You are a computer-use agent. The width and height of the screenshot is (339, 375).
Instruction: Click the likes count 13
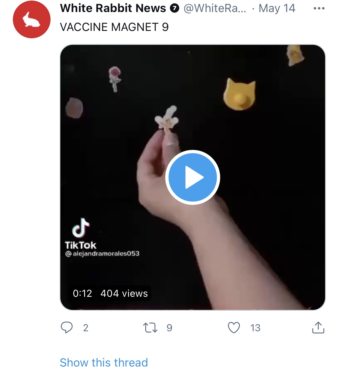[x=255, y=328]
